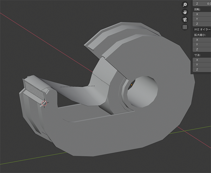This screenshot has width=211, height=173.
Task: Click the zoom magnifier viewport icon
Action: [x=185, y=5]
